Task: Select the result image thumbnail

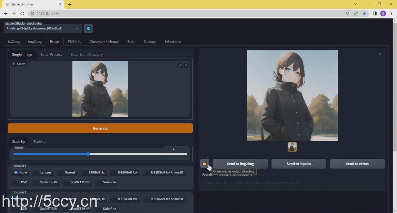Action: 292,147
